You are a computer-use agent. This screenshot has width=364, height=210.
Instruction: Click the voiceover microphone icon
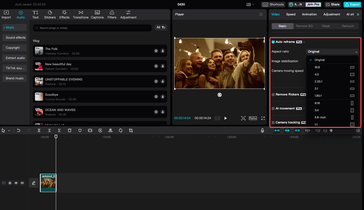(262, 130)
